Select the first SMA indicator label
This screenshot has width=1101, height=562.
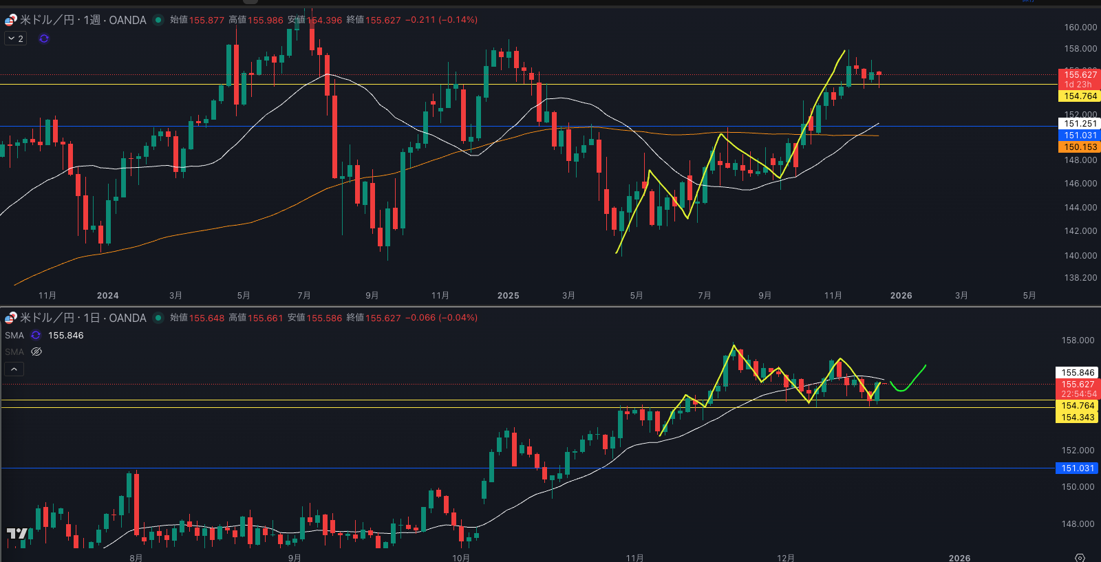tap(14, 335)
